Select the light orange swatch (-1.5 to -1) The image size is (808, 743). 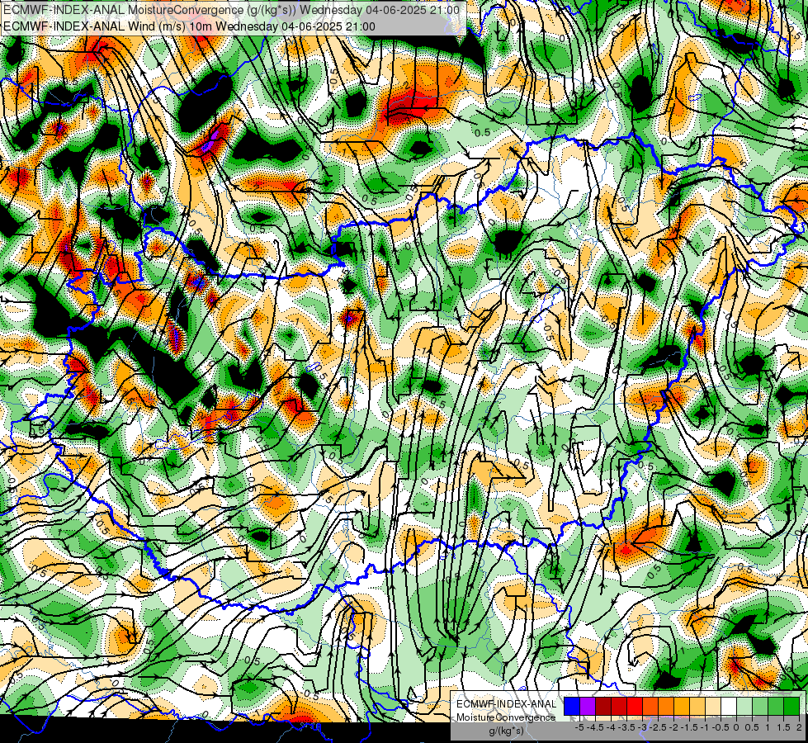tap(697, 706)
